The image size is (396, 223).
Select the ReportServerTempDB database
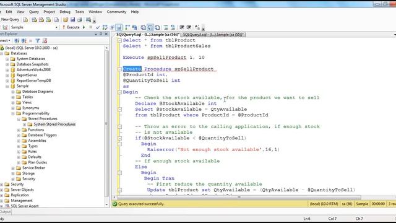[x=33, y=81]
